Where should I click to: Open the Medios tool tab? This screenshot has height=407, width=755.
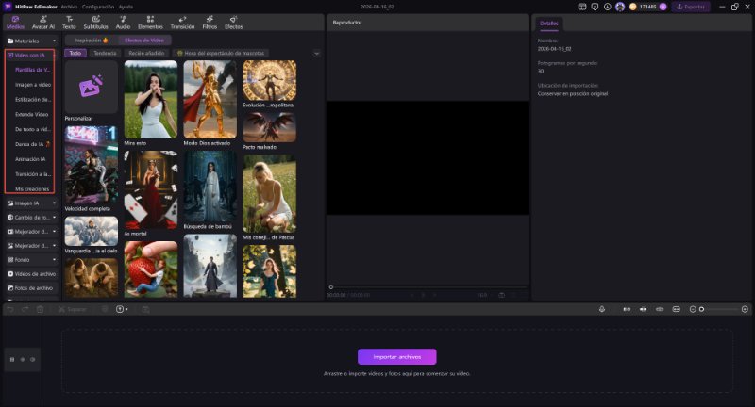click(x=15, y=23)
